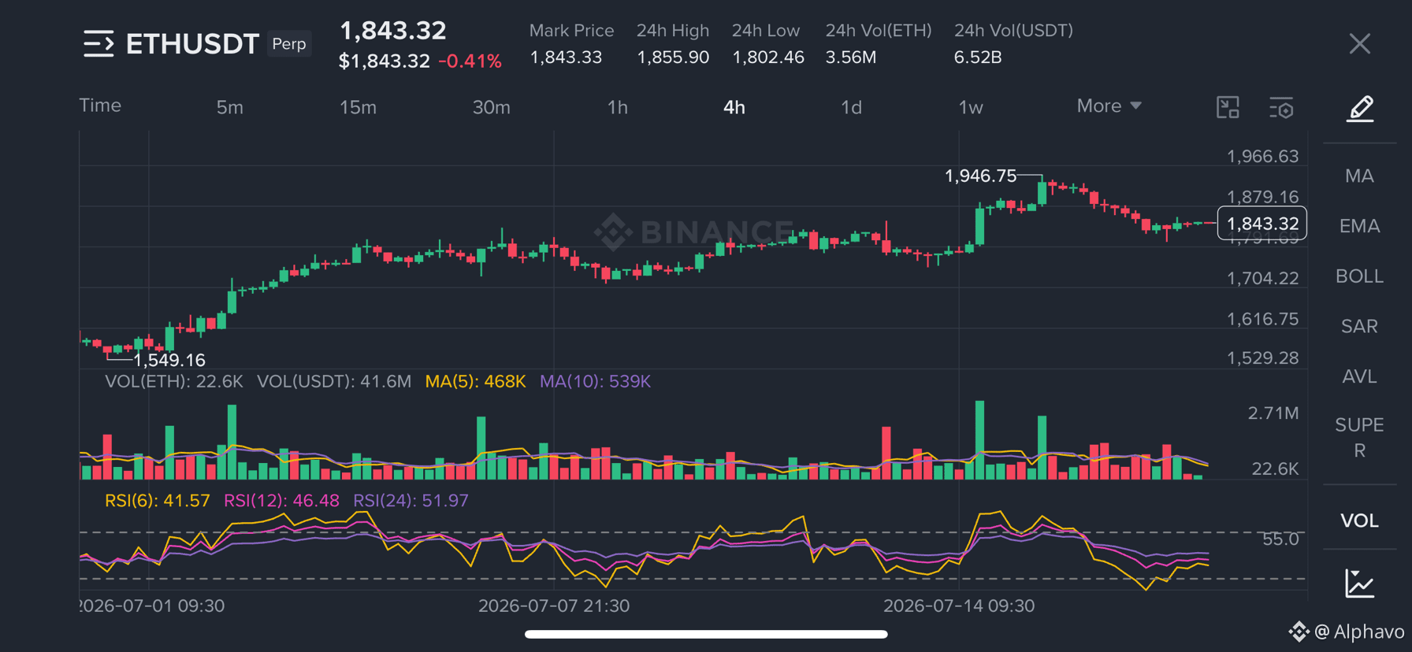Click the MA(5): 468K volume label

(x=475, y=382)
